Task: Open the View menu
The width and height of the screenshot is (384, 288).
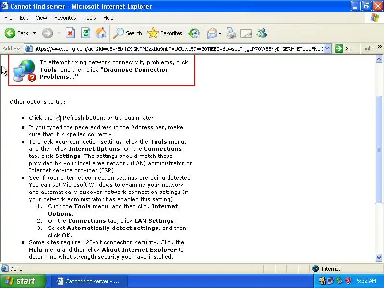Action: click(41, 18)
